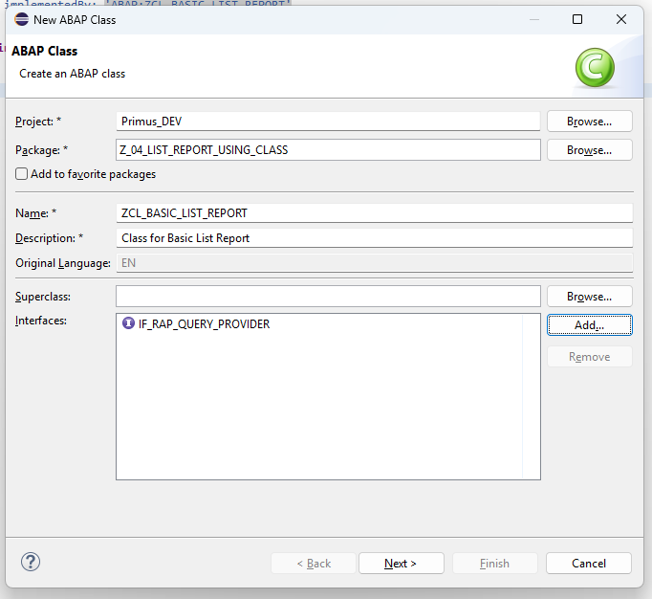652x599 pixels.
Task: Click the help question mark icon
Action: point(31,562)
